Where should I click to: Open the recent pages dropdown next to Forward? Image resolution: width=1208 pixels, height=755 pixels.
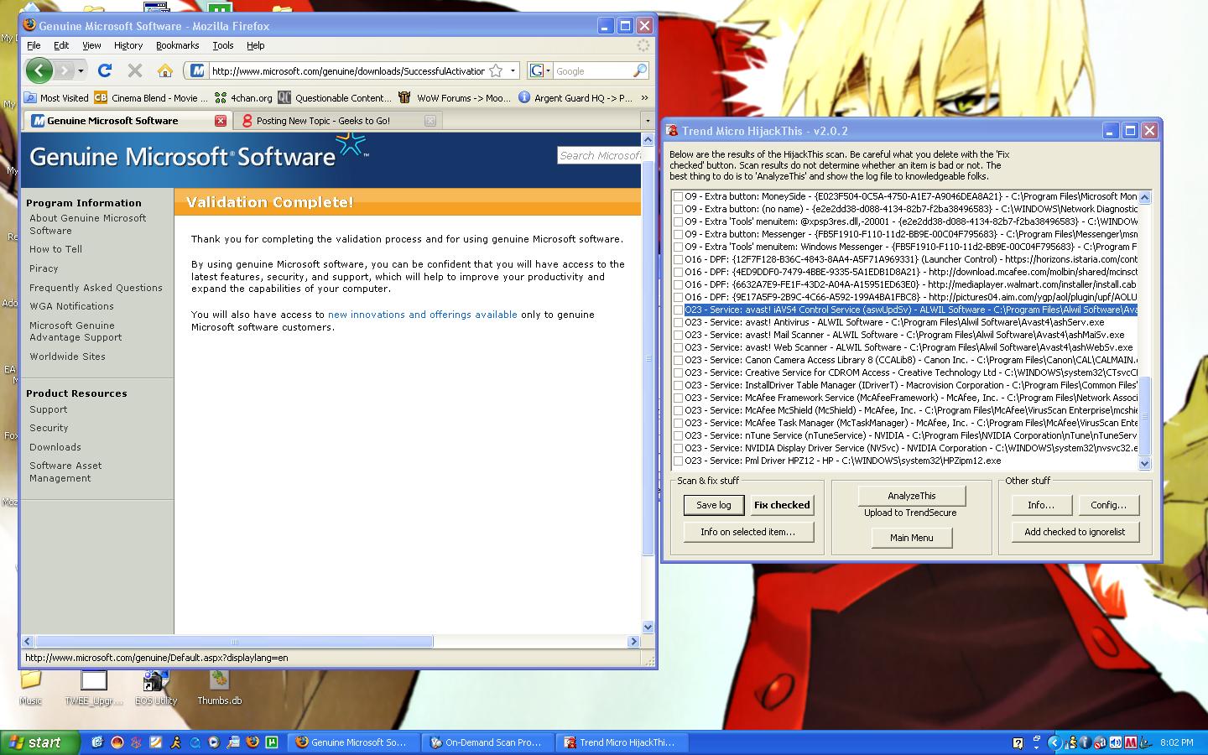(81, 70)
